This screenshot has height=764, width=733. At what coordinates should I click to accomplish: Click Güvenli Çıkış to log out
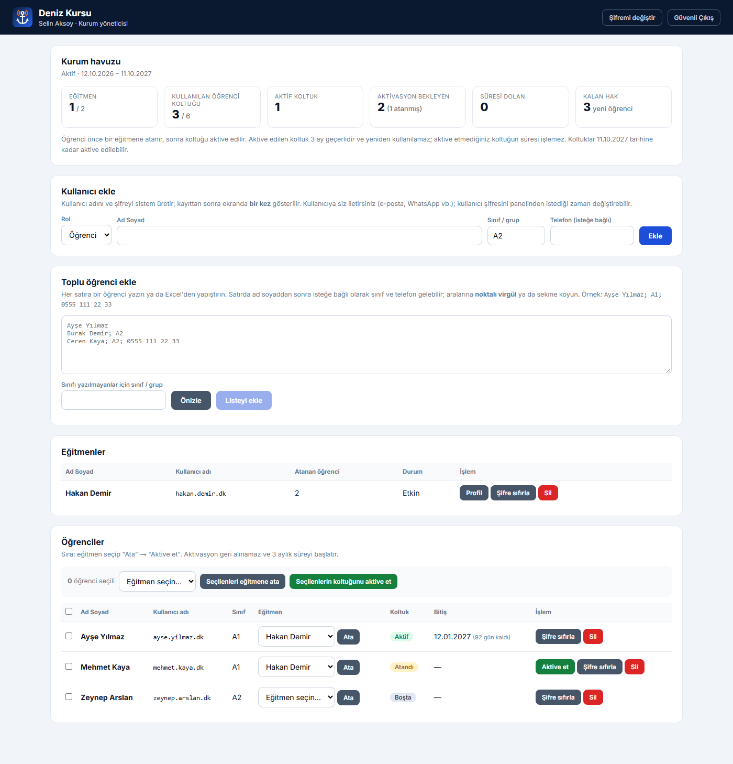tap(694, 17)
